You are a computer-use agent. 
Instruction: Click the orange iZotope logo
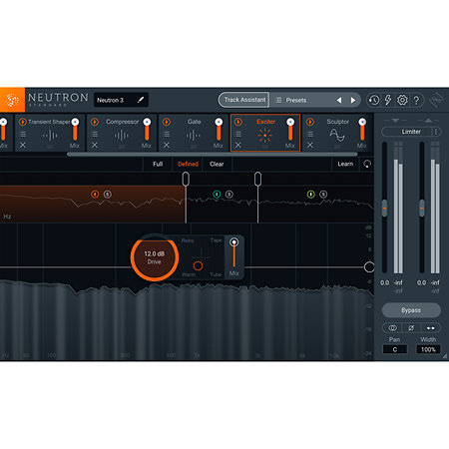12,100
